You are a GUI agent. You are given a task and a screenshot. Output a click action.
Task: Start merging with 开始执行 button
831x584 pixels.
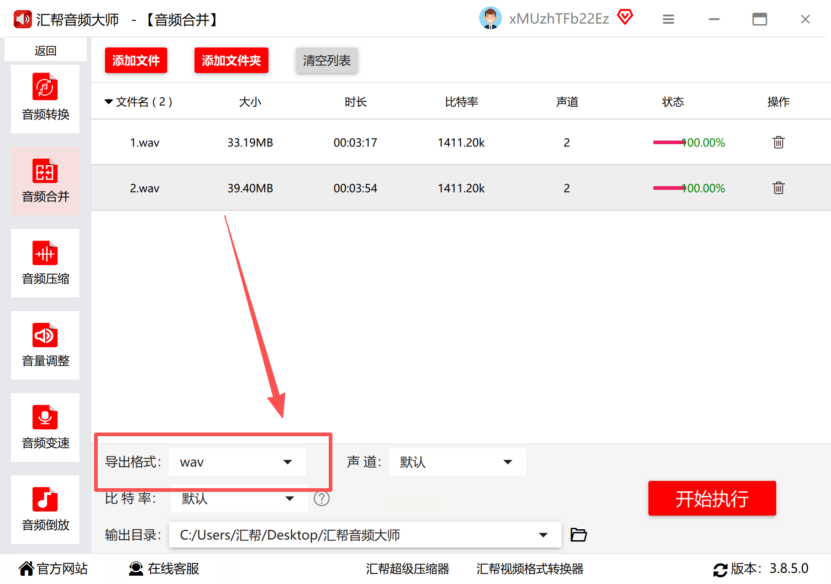(712, 498)
